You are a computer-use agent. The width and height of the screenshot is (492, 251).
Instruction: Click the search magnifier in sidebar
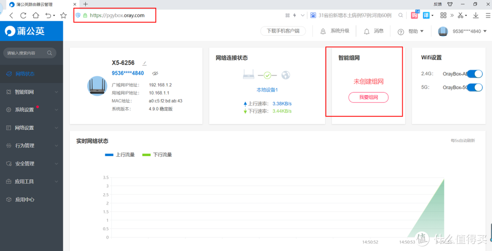click(50, 53)
